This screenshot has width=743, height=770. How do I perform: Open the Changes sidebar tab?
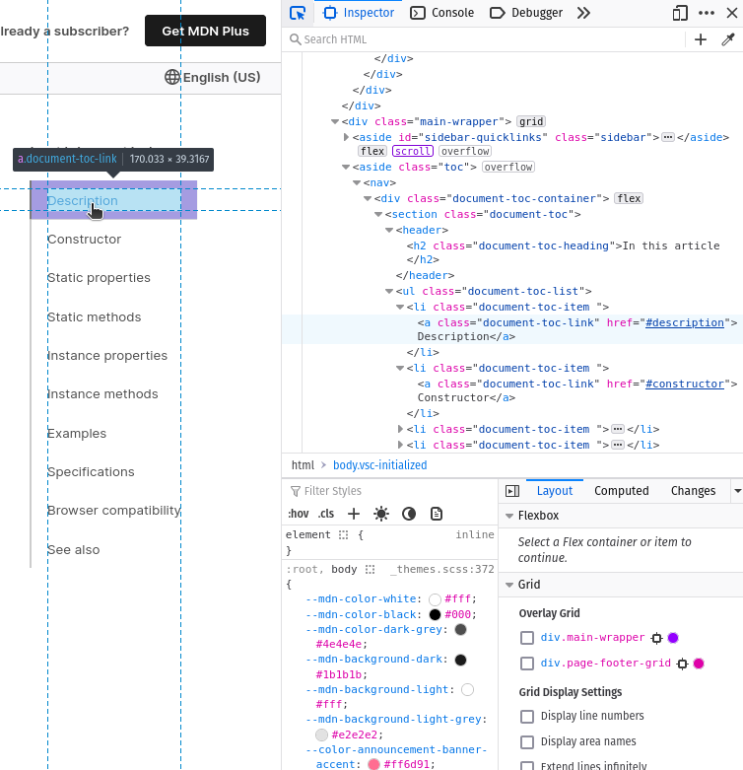693,491
